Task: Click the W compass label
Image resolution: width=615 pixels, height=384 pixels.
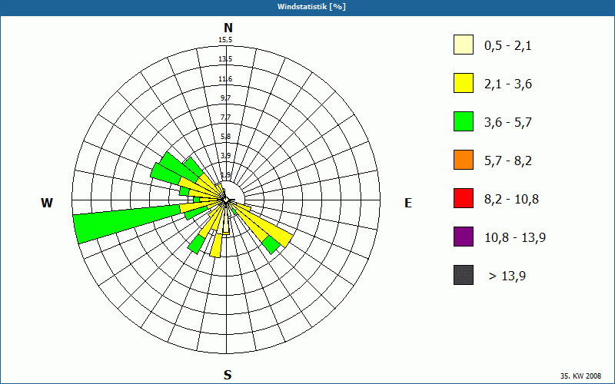Action: click(x=47, y=204)
